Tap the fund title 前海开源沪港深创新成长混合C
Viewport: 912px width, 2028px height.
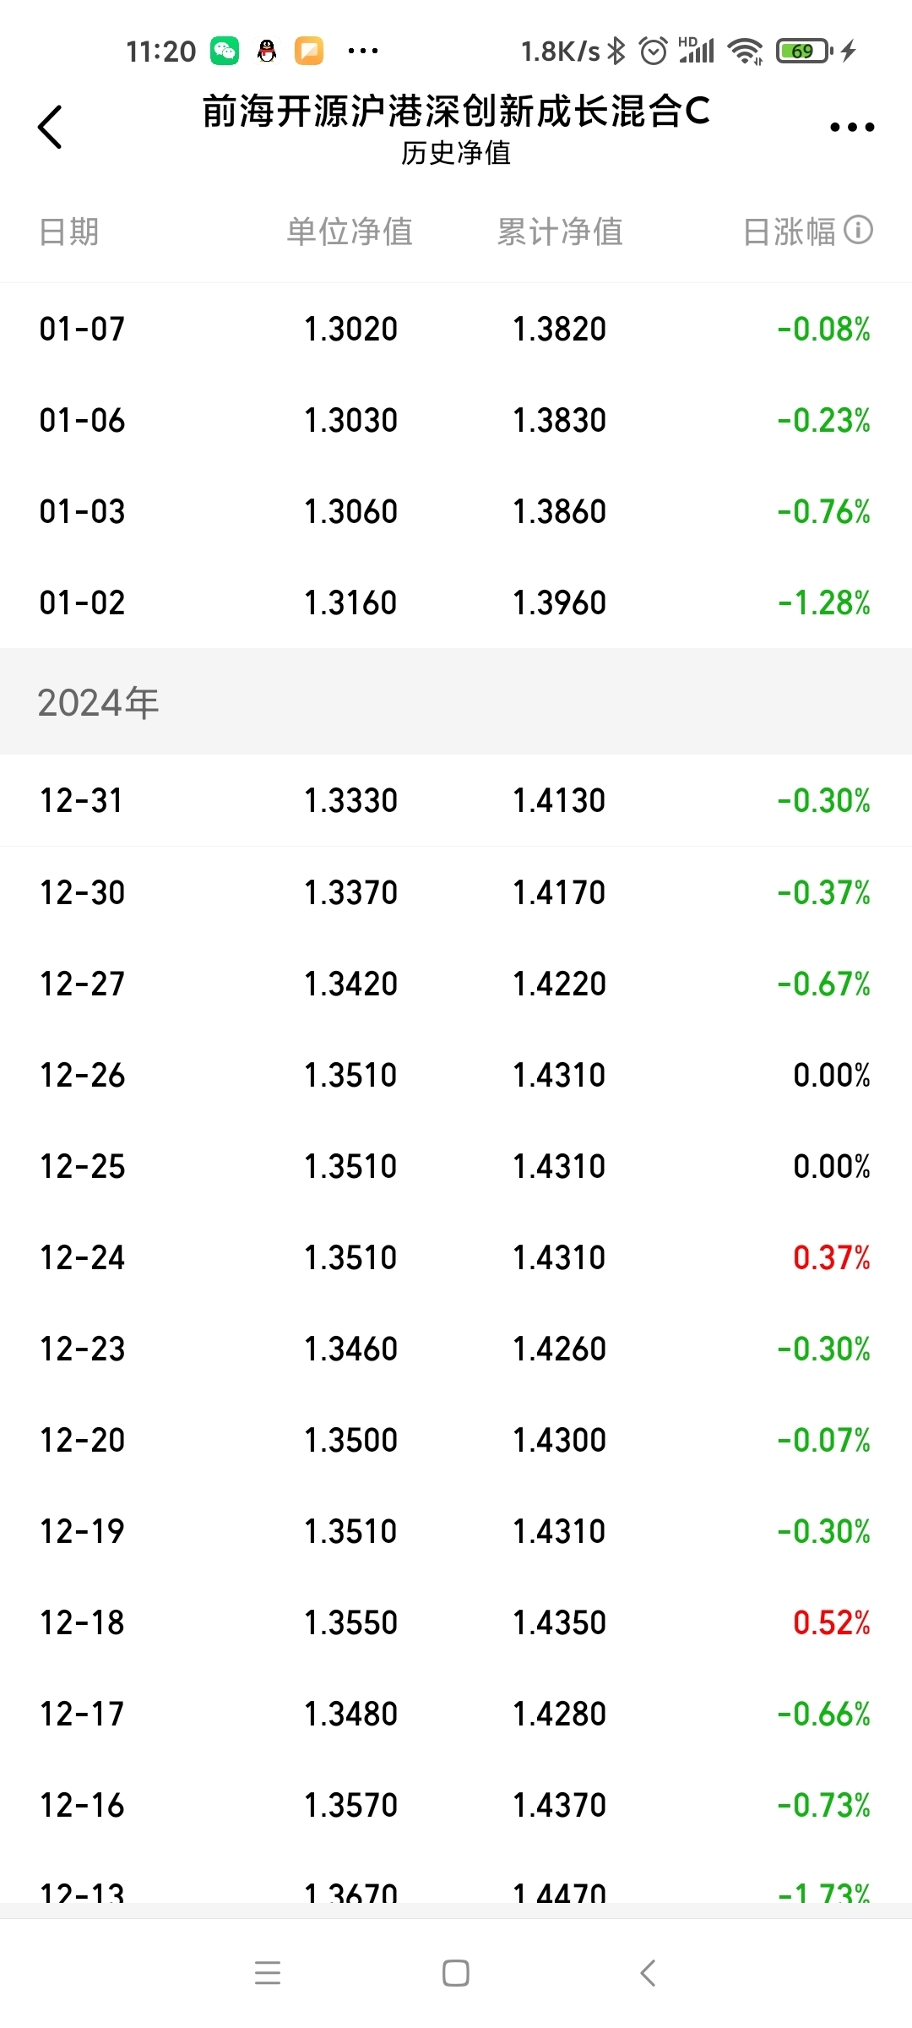[x=456, y=112]
